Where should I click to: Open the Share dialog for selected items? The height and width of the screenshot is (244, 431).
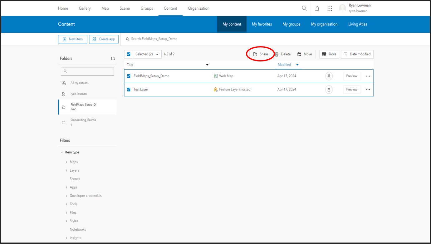(x=261, y=54)
